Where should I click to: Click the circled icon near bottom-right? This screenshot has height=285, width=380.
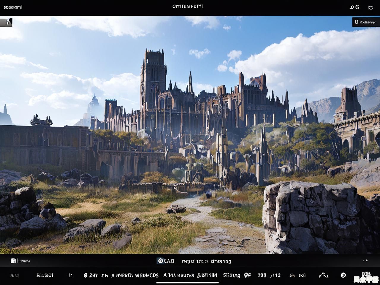click(x=343, y=275)
